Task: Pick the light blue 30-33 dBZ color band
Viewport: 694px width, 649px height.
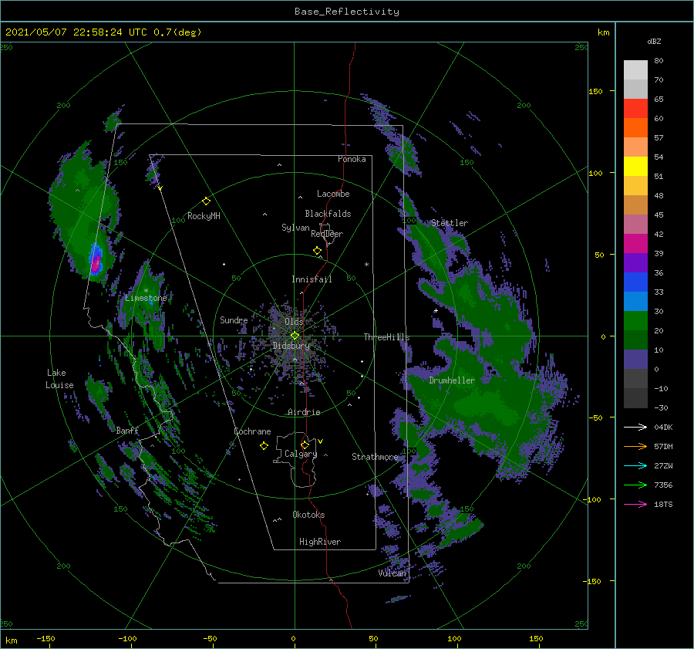Action: [635, 302]
